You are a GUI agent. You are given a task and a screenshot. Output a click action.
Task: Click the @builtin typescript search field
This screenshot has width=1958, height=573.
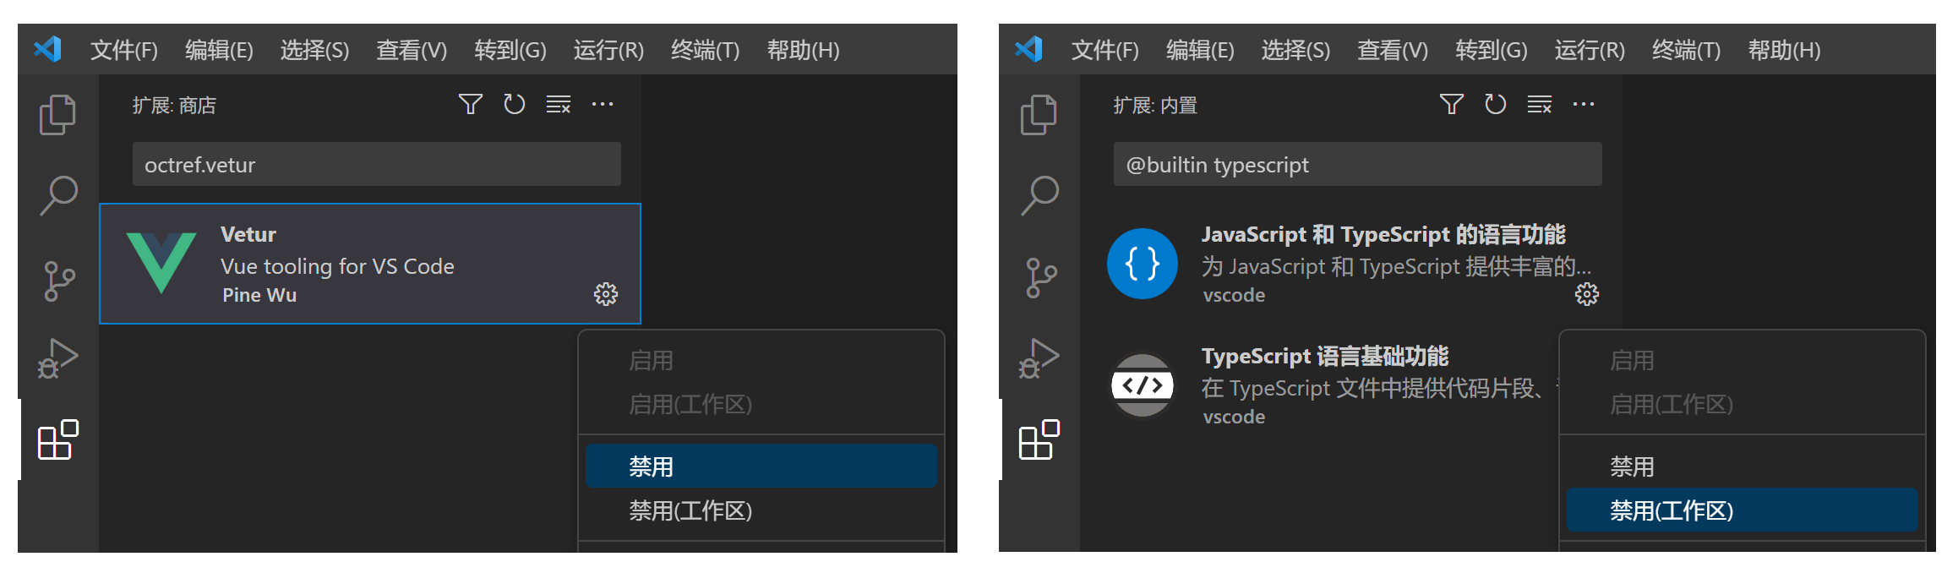point(1356,165)
